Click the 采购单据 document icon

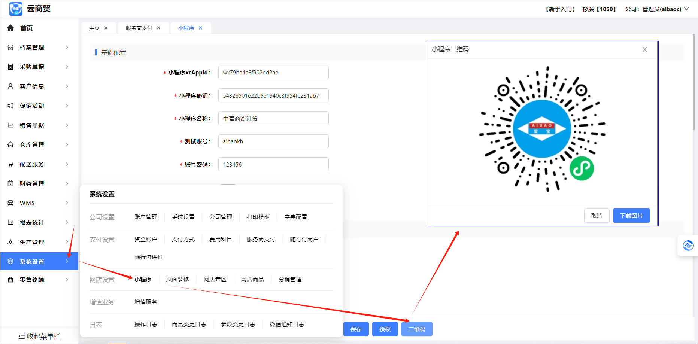click(x=10, y=67)
